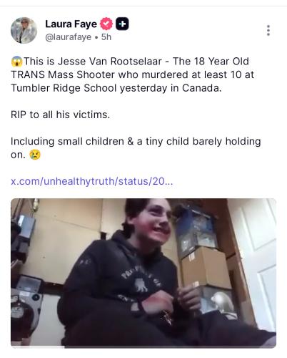
Task: Open the 5h post timestamp
Action: 106,37
